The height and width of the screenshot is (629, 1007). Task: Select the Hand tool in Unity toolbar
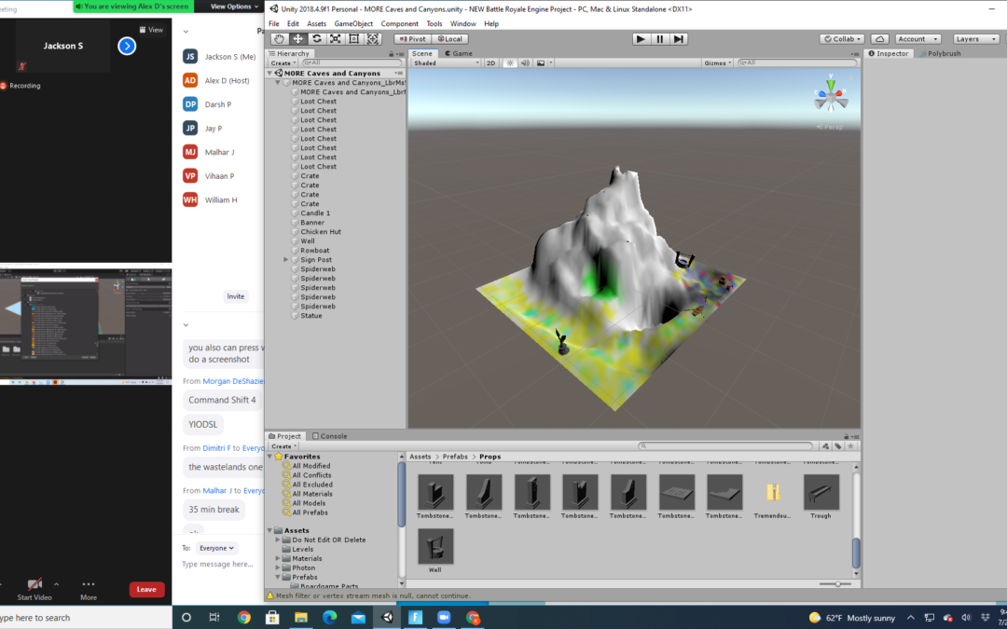[x=280, y=39]
